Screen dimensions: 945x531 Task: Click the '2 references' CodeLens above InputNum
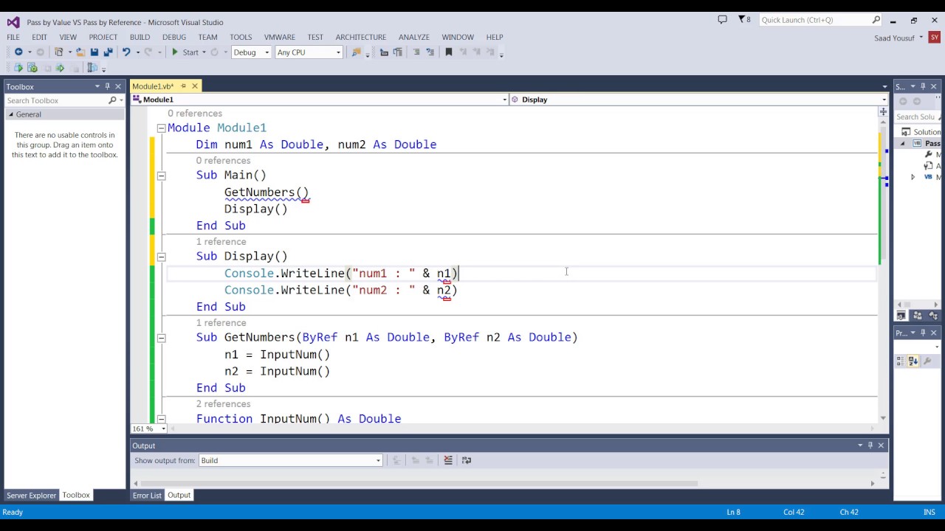[223, 403]
